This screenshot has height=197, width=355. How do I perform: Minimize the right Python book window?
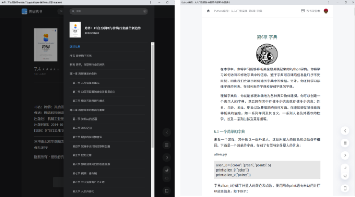coord(337,2)
